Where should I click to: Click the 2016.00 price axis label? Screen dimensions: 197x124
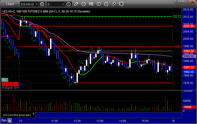(188, 10)
